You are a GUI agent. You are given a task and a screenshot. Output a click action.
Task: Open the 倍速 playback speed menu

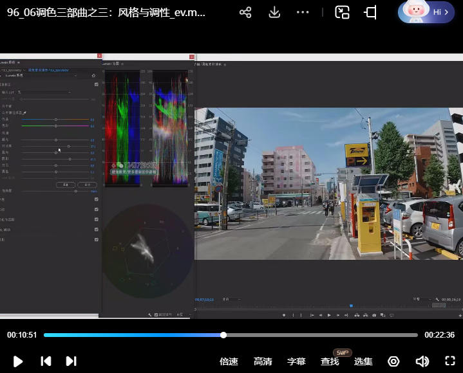(x=229, y=361)
